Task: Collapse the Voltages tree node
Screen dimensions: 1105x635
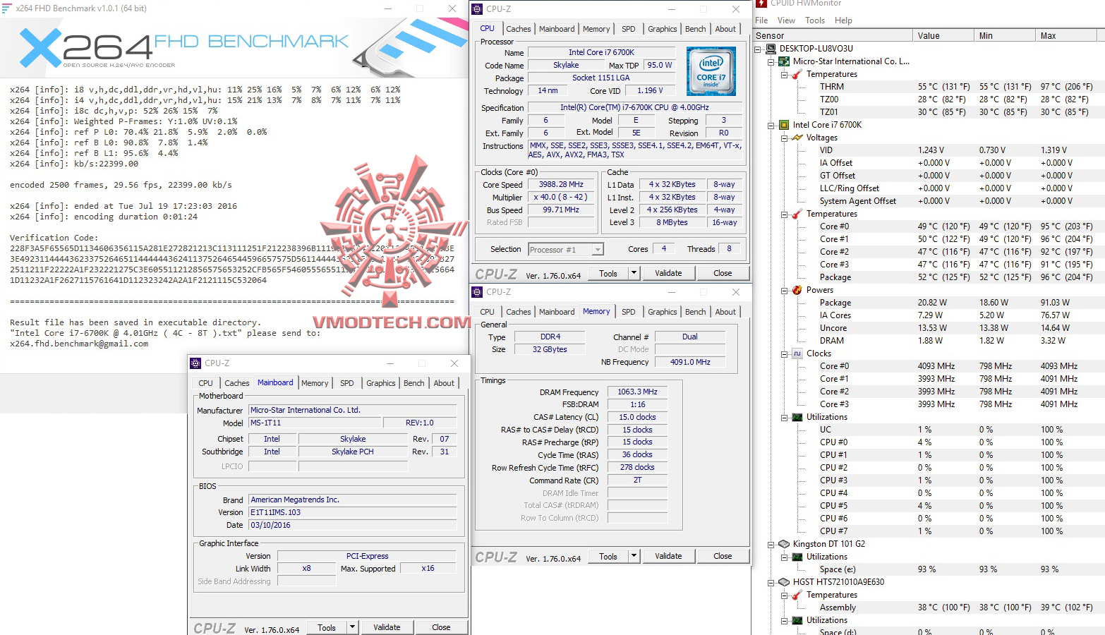Action: click(x=785, y=137)
